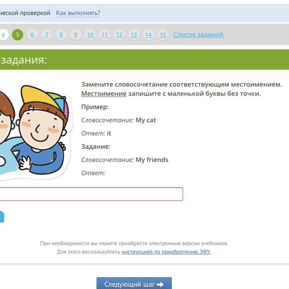Open task number 11
This screenshot has width=289, height=289.
click(x=104, y=35)
